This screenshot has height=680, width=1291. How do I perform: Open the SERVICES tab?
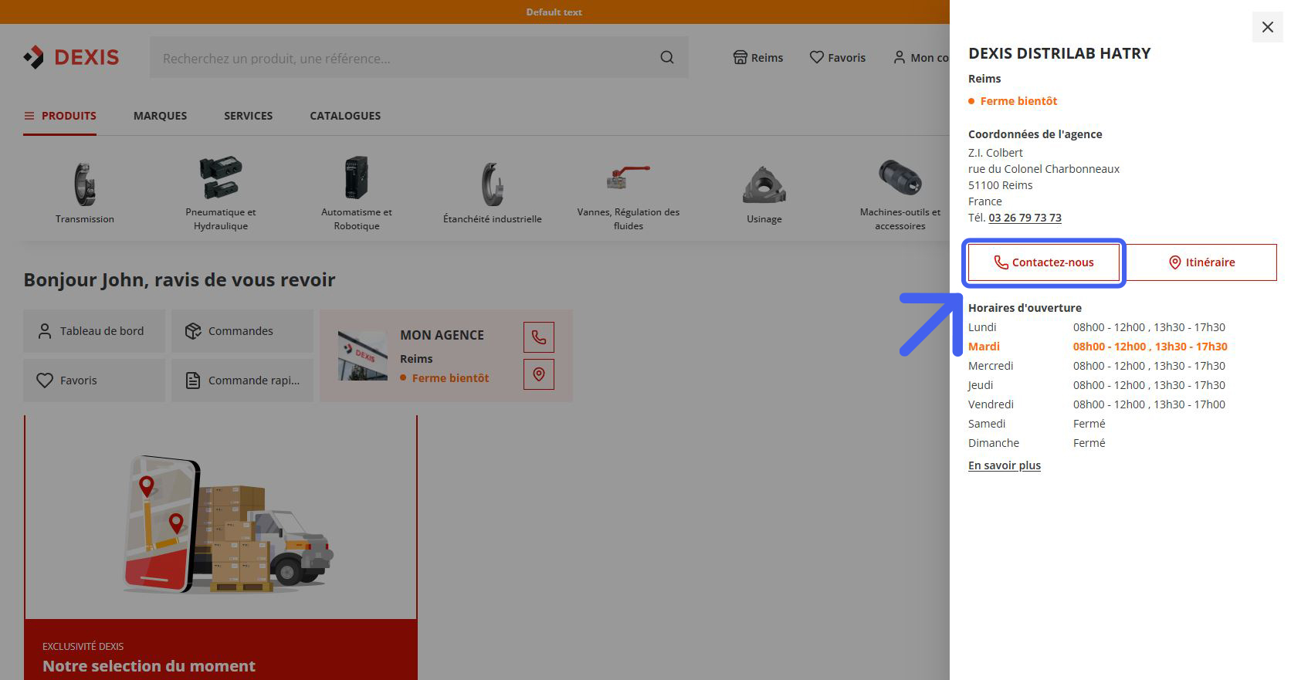coord(248,116)
